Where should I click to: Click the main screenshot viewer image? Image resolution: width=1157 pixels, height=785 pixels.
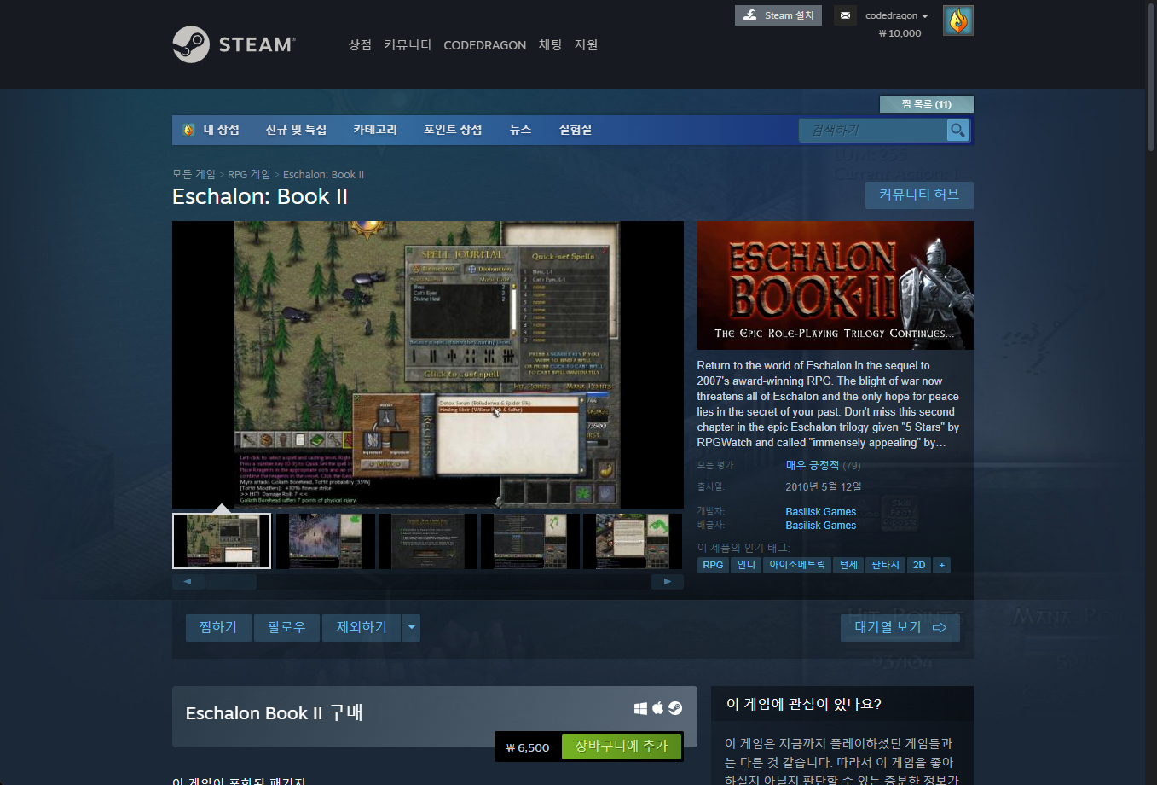[428, 365]
